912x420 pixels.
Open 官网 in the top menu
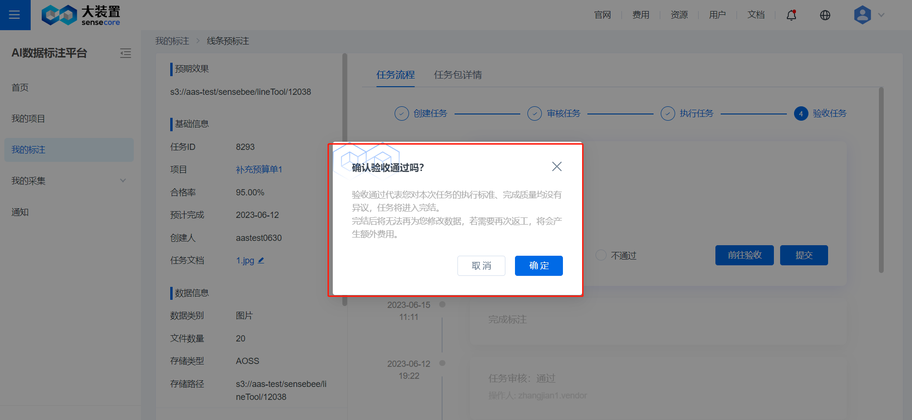(603, 15)
